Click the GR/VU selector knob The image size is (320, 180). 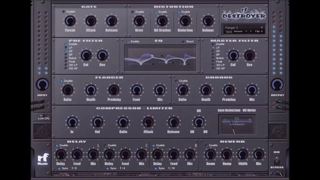tap(199, 122)
